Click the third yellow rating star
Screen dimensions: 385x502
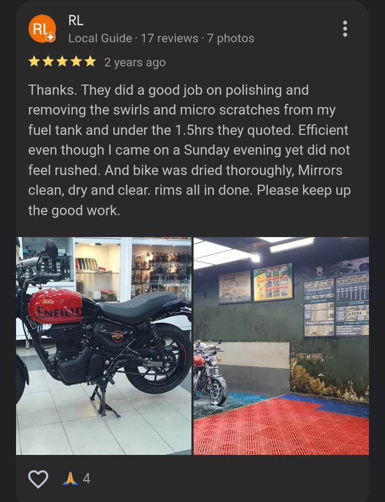pos(62,61)
